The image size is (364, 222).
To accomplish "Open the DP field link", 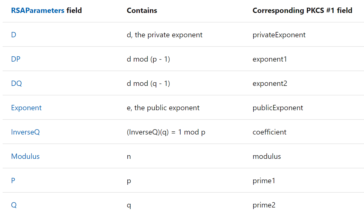I will (x=16, y=59).
